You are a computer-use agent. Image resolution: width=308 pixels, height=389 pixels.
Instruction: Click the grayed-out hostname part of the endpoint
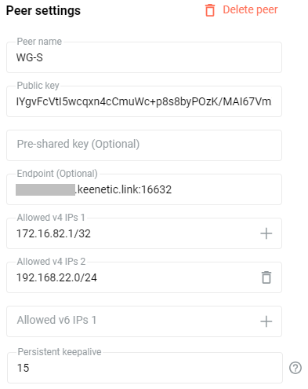[45, 189]
